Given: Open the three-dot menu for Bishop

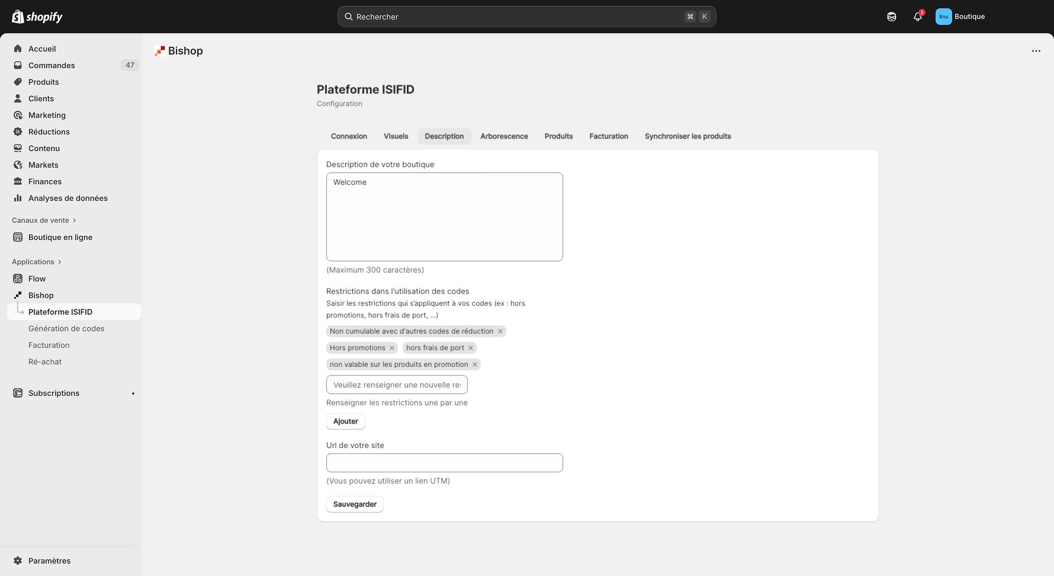Looking at the screenshot, I should coord(1036,51).
